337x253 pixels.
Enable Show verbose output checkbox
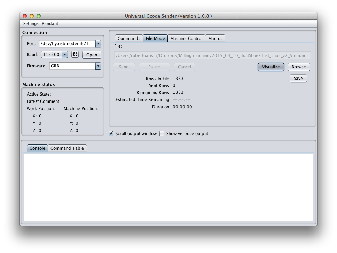(162, 133)
